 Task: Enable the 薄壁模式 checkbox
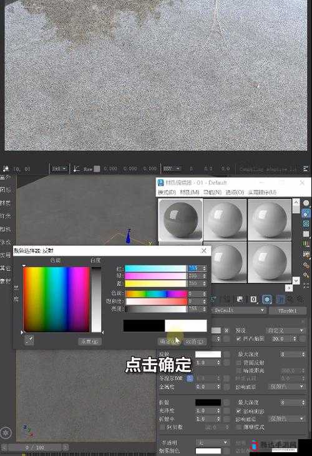[238, 427]
